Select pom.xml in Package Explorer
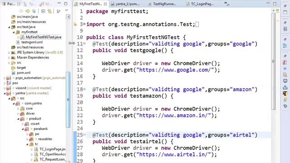290x163 pixels. coord(24,72)
